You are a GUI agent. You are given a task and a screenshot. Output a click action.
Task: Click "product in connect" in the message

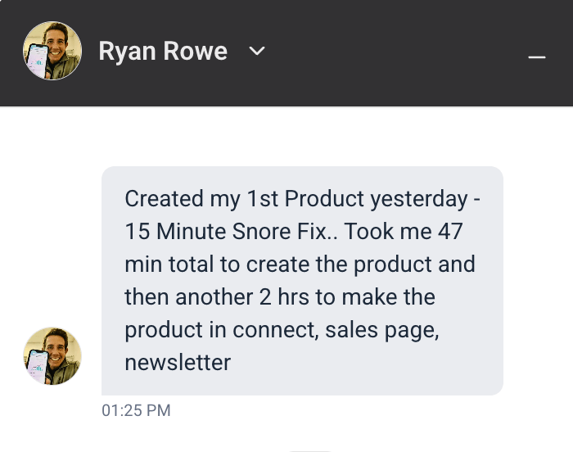(x=220, y=329)
